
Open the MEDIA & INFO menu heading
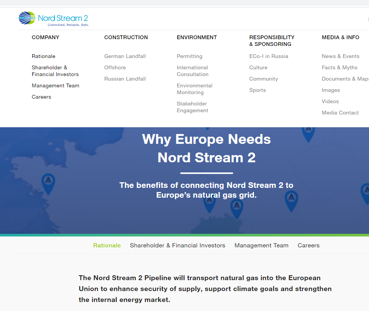point(340,37)
